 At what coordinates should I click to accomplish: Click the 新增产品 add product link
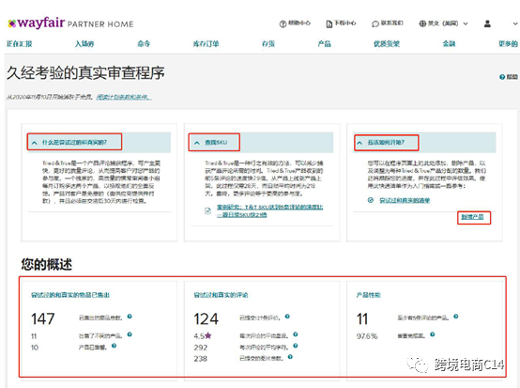472,217
